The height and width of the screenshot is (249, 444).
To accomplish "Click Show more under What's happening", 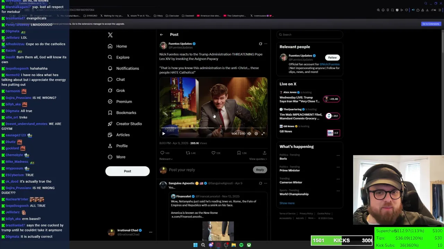I will point(287,203).
